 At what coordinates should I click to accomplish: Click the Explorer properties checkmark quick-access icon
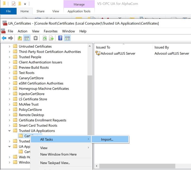[x=14, y=4]
